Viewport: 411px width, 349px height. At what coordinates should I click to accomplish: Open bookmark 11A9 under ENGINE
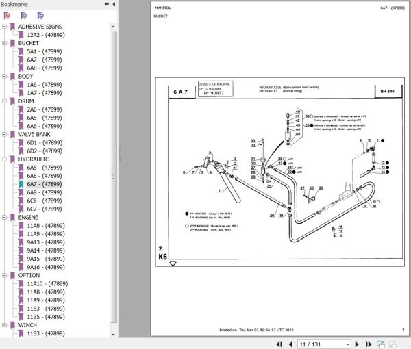tap(46, 234)
